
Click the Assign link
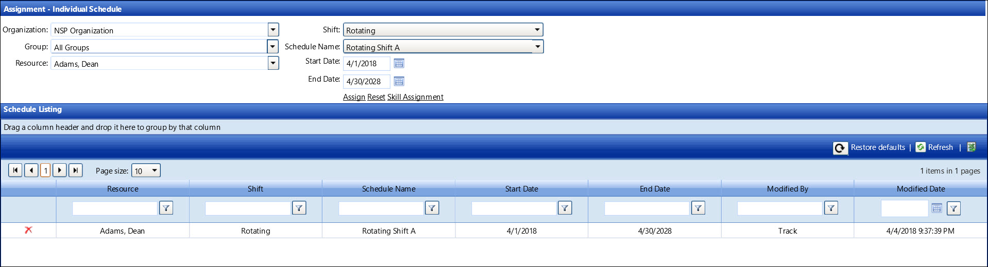(354, 97)
